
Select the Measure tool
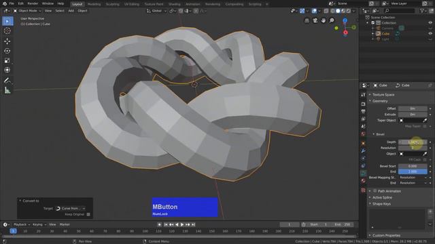(7, 90)
